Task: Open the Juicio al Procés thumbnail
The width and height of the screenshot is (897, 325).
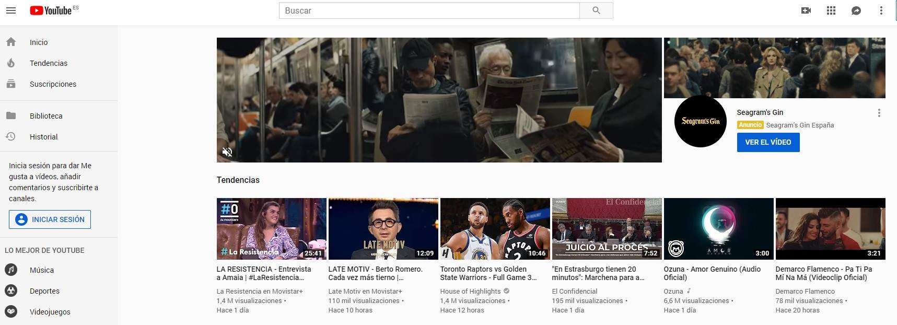Action: (607, 229)
